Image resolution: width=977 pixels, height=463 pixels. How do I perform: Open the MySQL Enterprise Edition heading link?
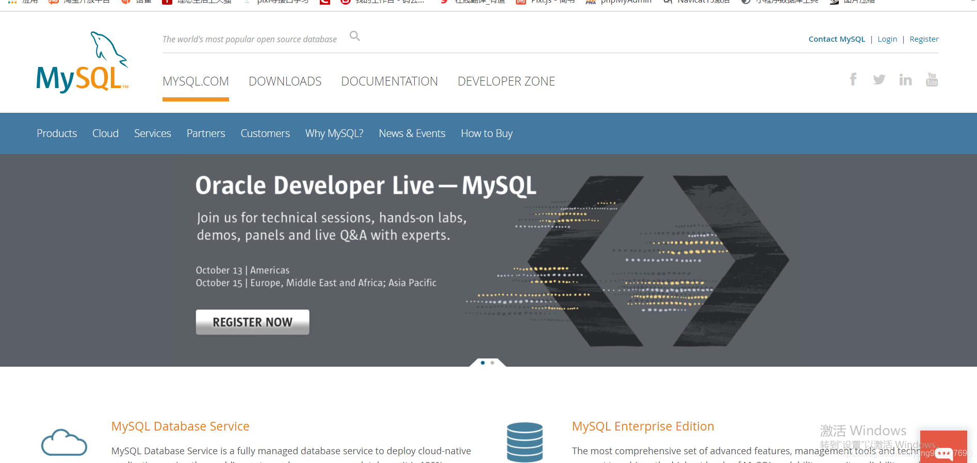point(643,426)
